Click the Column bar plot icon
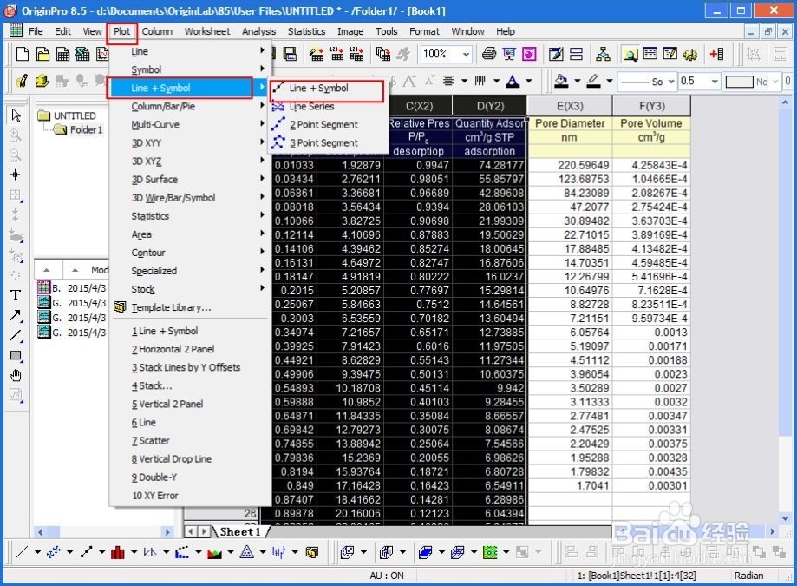The width and height of the screenshot is (797, 586). click(117, 552)
